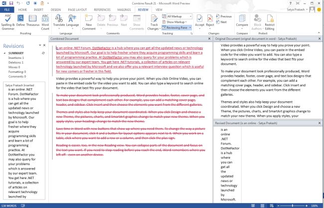Run Spelling & Grammar check
This screenshot has height=208, width=324.
point(8,22)
